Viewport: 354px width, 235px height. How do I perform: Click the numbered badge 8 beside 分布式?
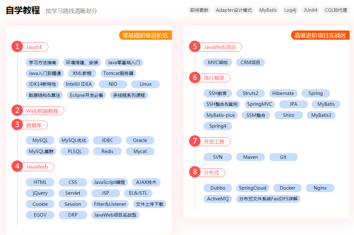pyautogui.click(x=195, y=172)
